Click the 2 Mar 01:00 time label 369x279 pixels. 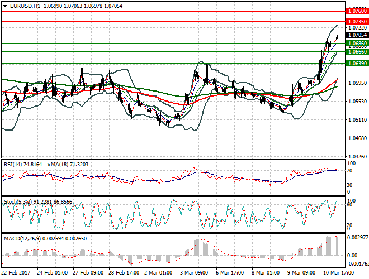tap(158, 273)
